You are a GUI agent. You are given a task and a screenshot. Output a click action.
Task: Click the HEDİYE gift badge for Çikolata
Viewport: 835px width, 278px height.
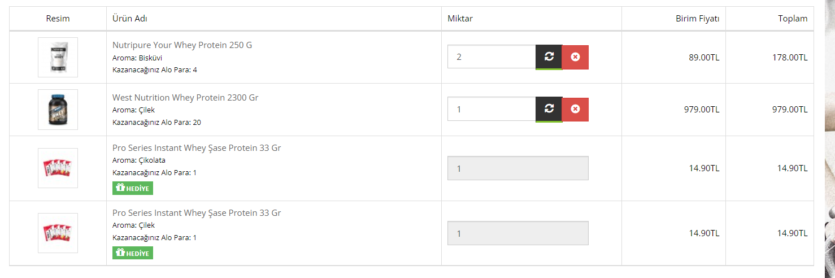click(133, 188)
